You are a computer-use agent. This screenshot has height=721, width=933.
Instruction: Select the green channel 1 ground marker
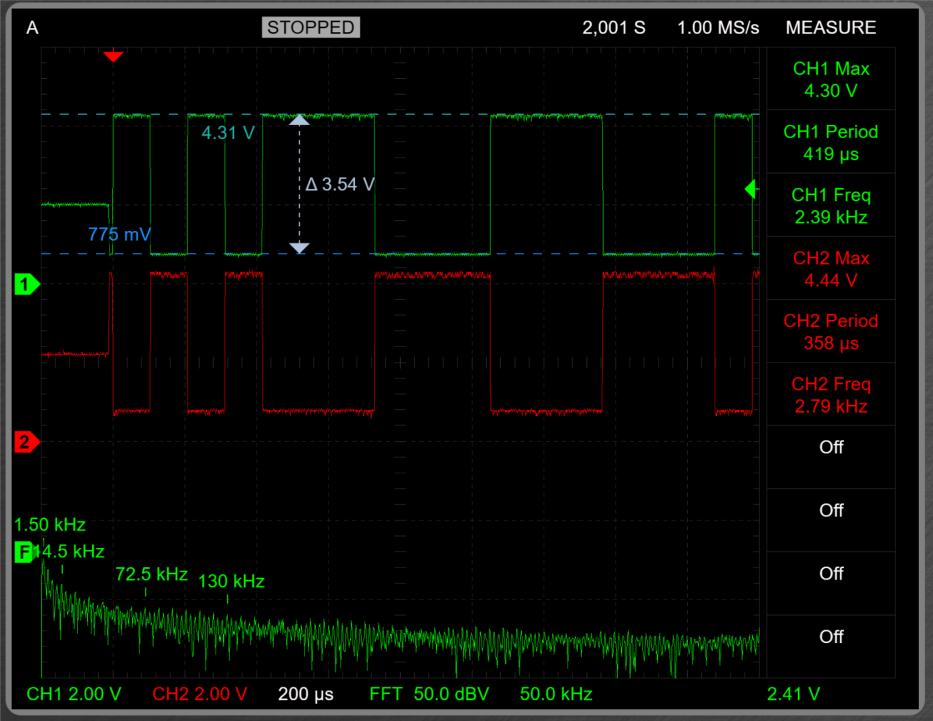[27, 284]
